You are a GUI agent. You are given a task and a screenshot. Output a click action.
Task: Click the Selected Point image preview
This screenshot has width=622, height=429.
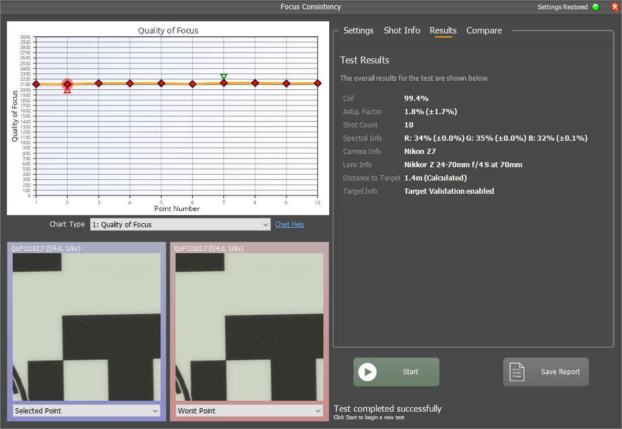87,327
